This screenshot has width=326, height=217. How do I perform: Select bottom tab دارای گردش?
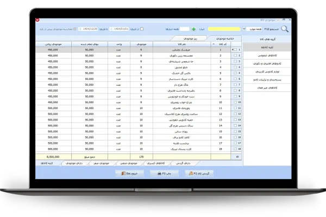(x=183, y=163)
